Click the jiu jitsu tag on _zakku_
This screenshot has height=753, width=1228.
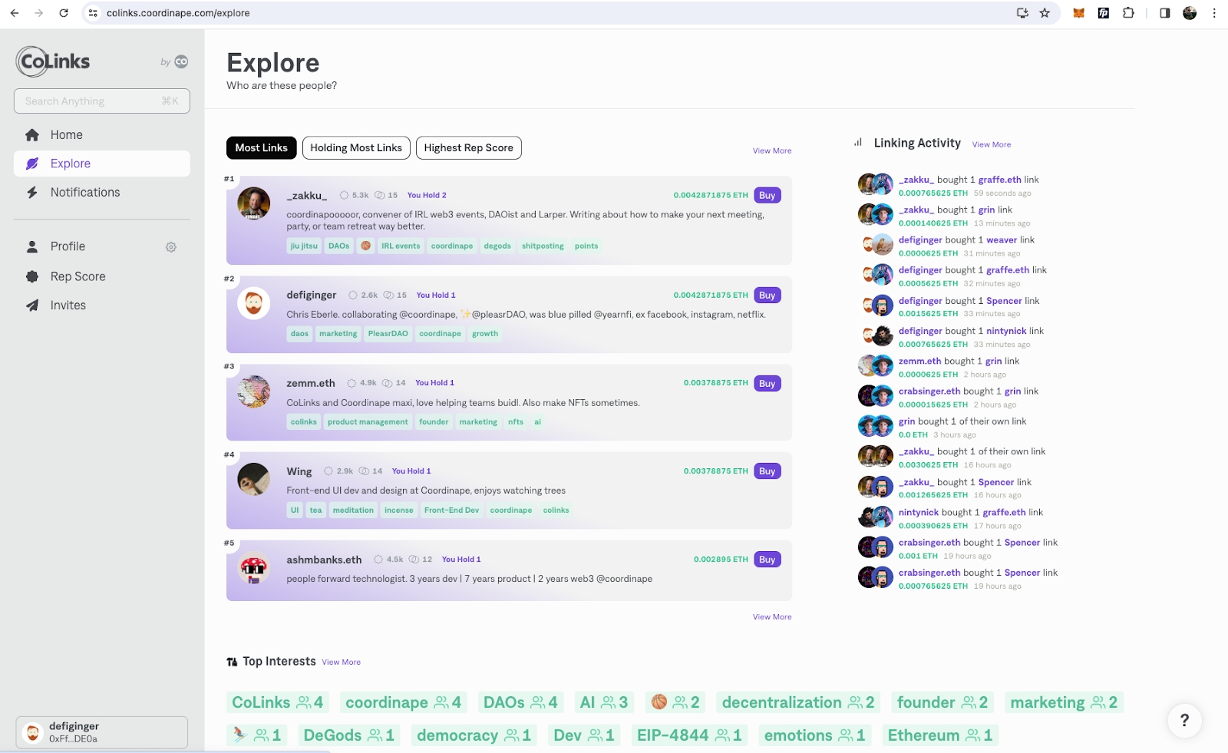coord(304,246)
